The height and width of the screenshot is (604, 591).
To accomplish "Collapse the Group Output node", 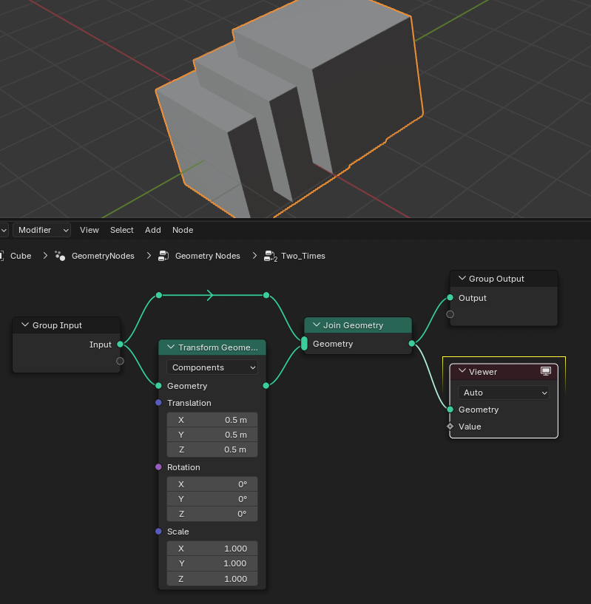I will click(x=462, y=278).
